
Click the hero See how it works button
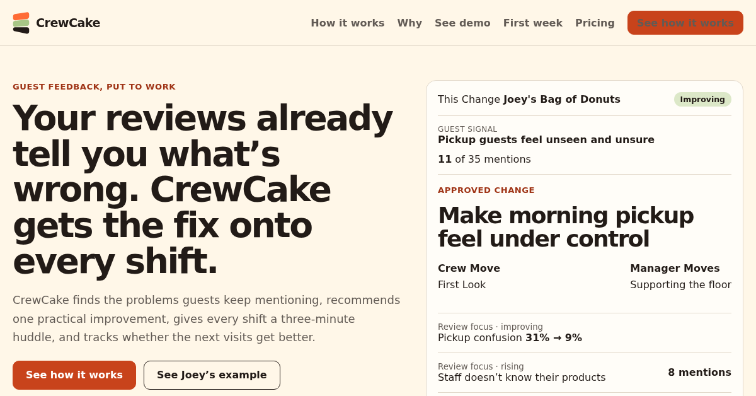click(x=74, y=375)
